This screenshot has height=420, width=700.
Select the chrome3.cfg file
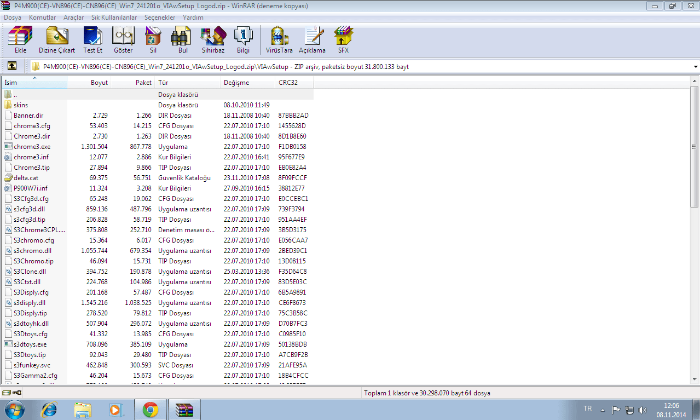coord(31,126)
